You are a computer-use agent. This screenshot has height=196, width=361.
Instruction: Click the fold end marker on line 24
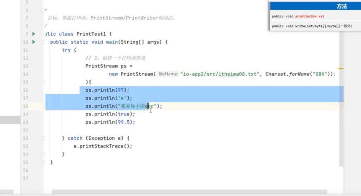point(43,154)
